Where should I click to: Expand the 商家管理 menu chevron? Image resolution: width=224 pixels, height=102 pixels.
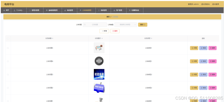(108, 10)
